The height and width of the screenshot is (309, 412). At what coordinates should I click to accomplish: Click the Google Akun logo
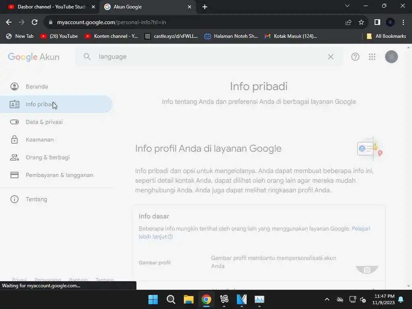coord(34,57)
